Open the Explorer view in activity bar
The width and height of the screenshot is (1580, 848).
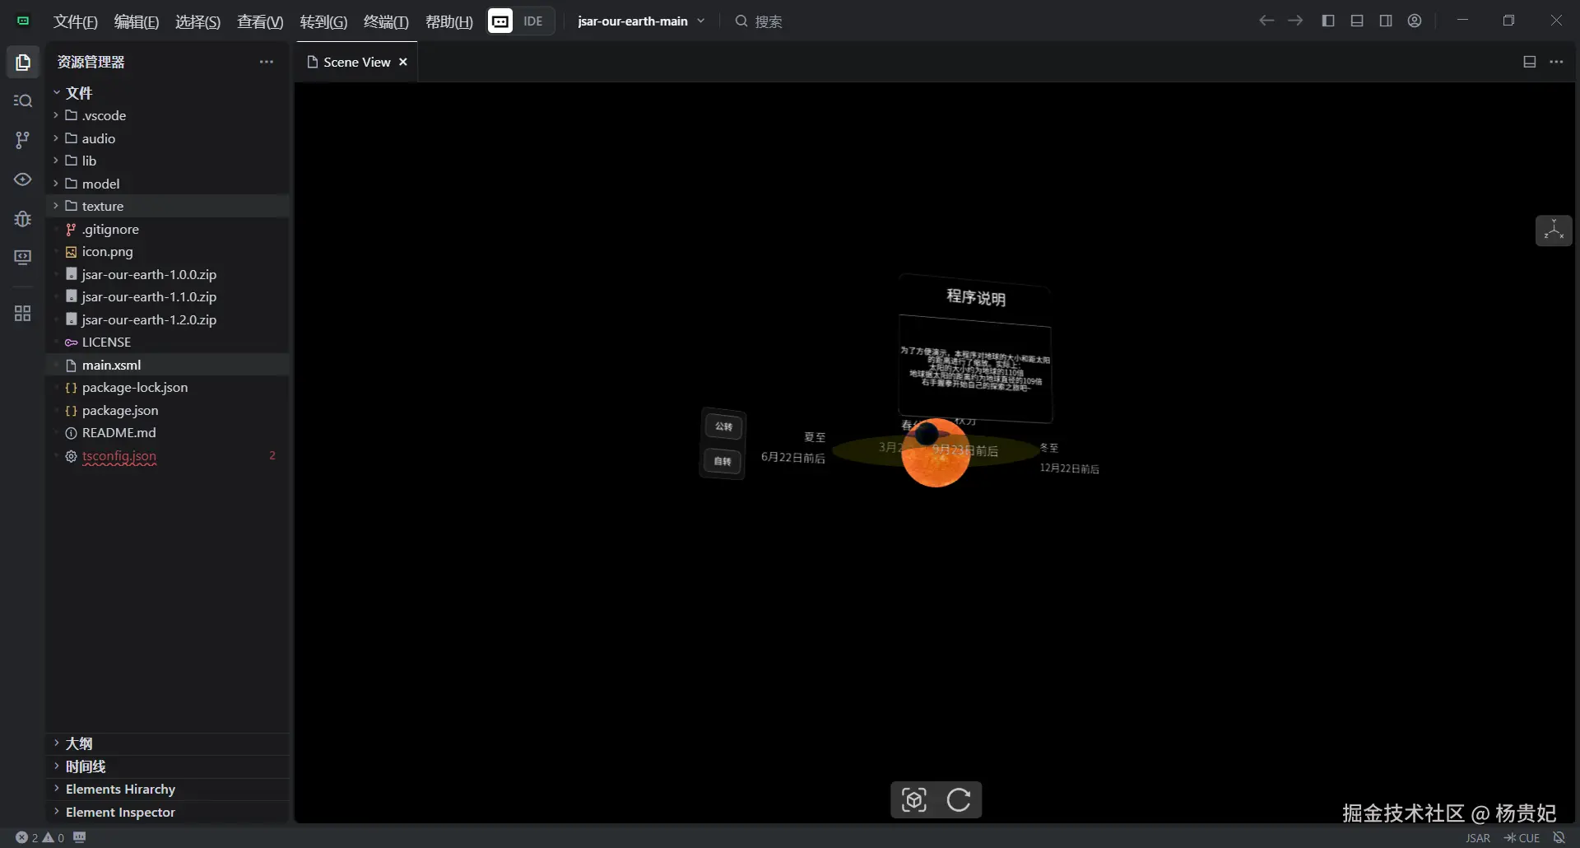(x=23, y=63)
